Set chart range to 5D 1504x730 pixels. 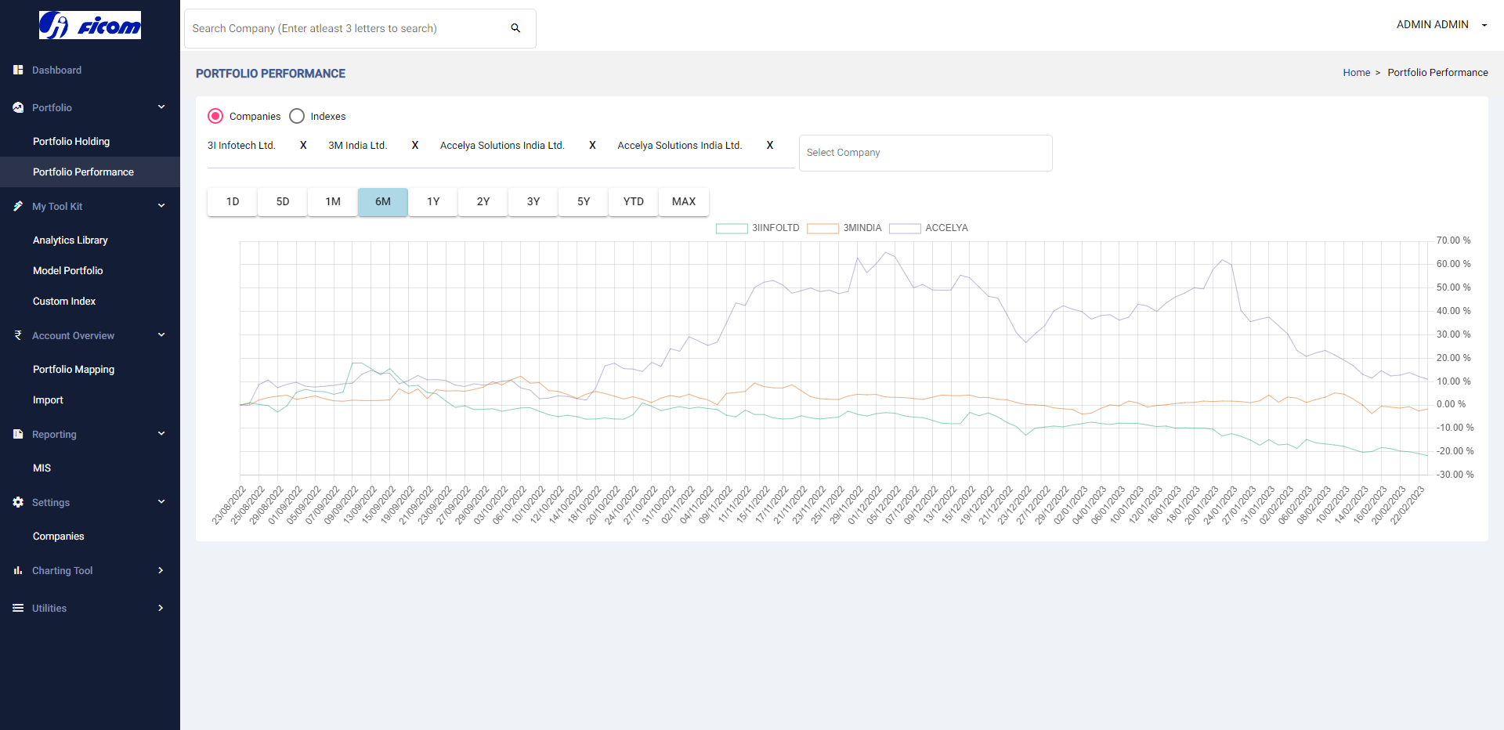point(283,202)
